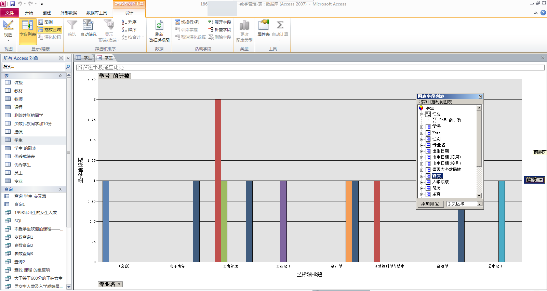Open the 专业名 category field dropdown
547x291 pixels.
tap(119, 284)
